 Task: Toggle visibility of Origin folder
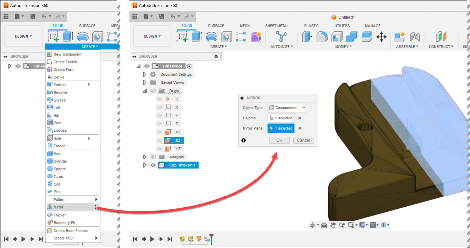coord(153,91)
